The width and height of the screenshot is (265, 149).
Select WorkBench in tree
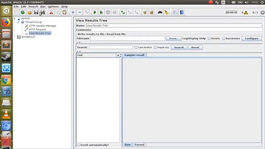(x=28, y=37)
